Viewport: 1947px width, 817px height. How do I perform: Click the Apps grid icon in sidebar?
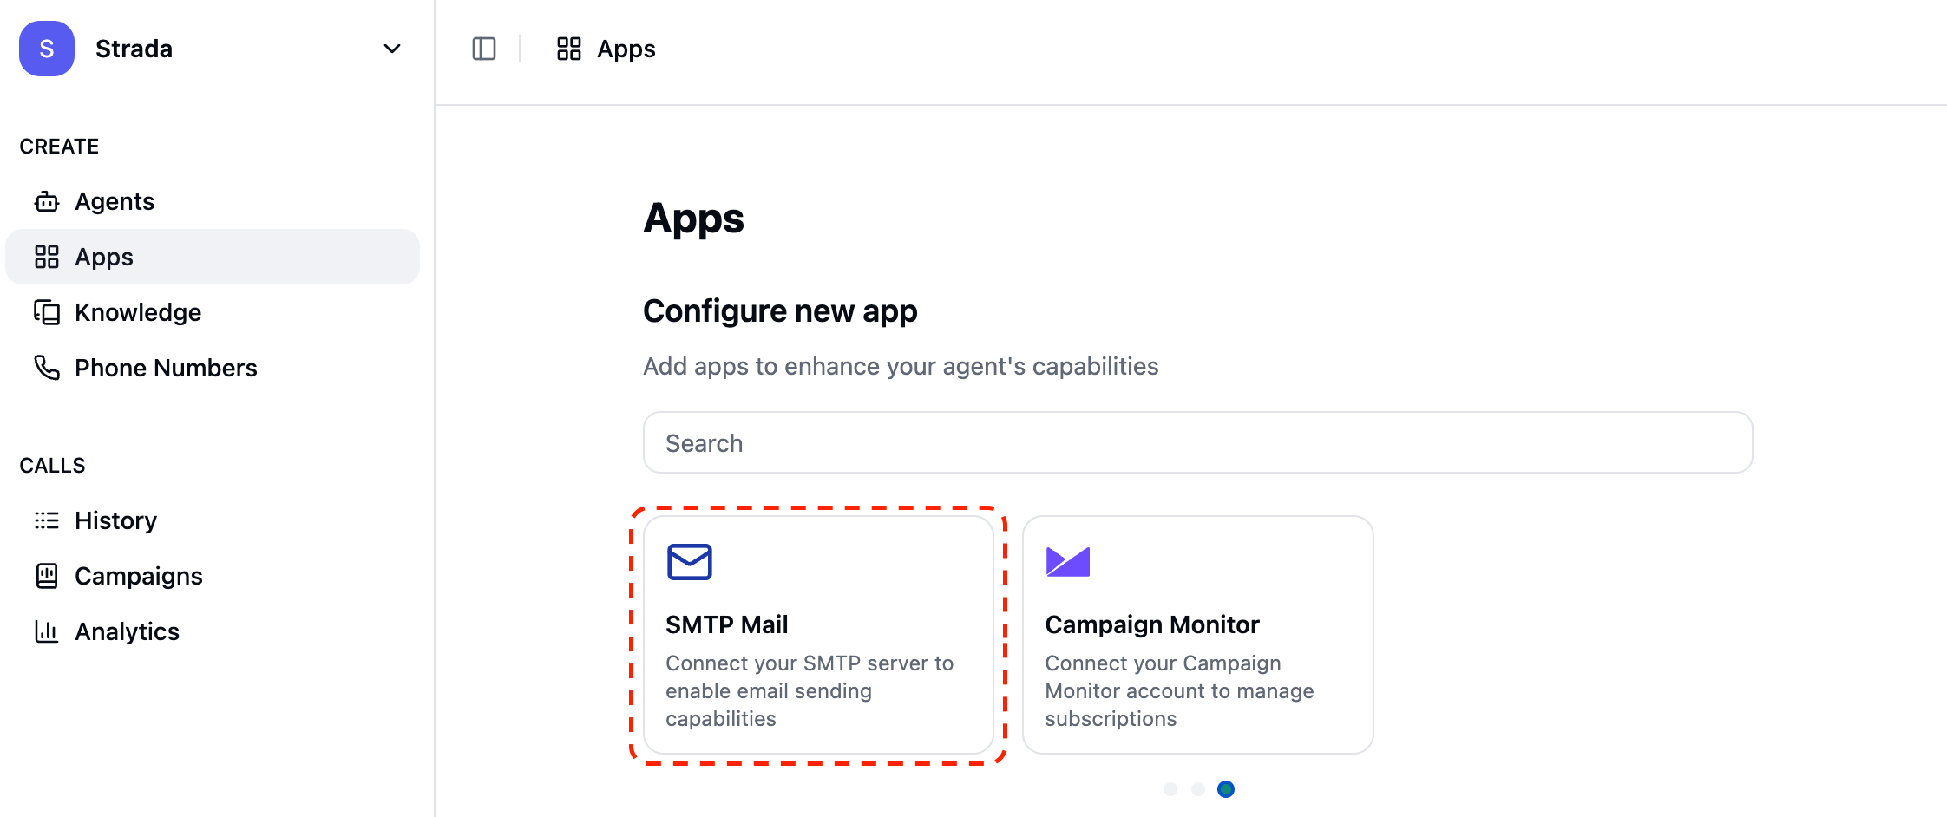[46, 256]
